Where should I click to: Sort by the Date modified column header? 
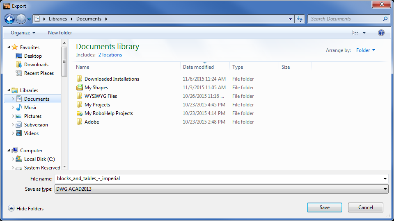(199, 67)
